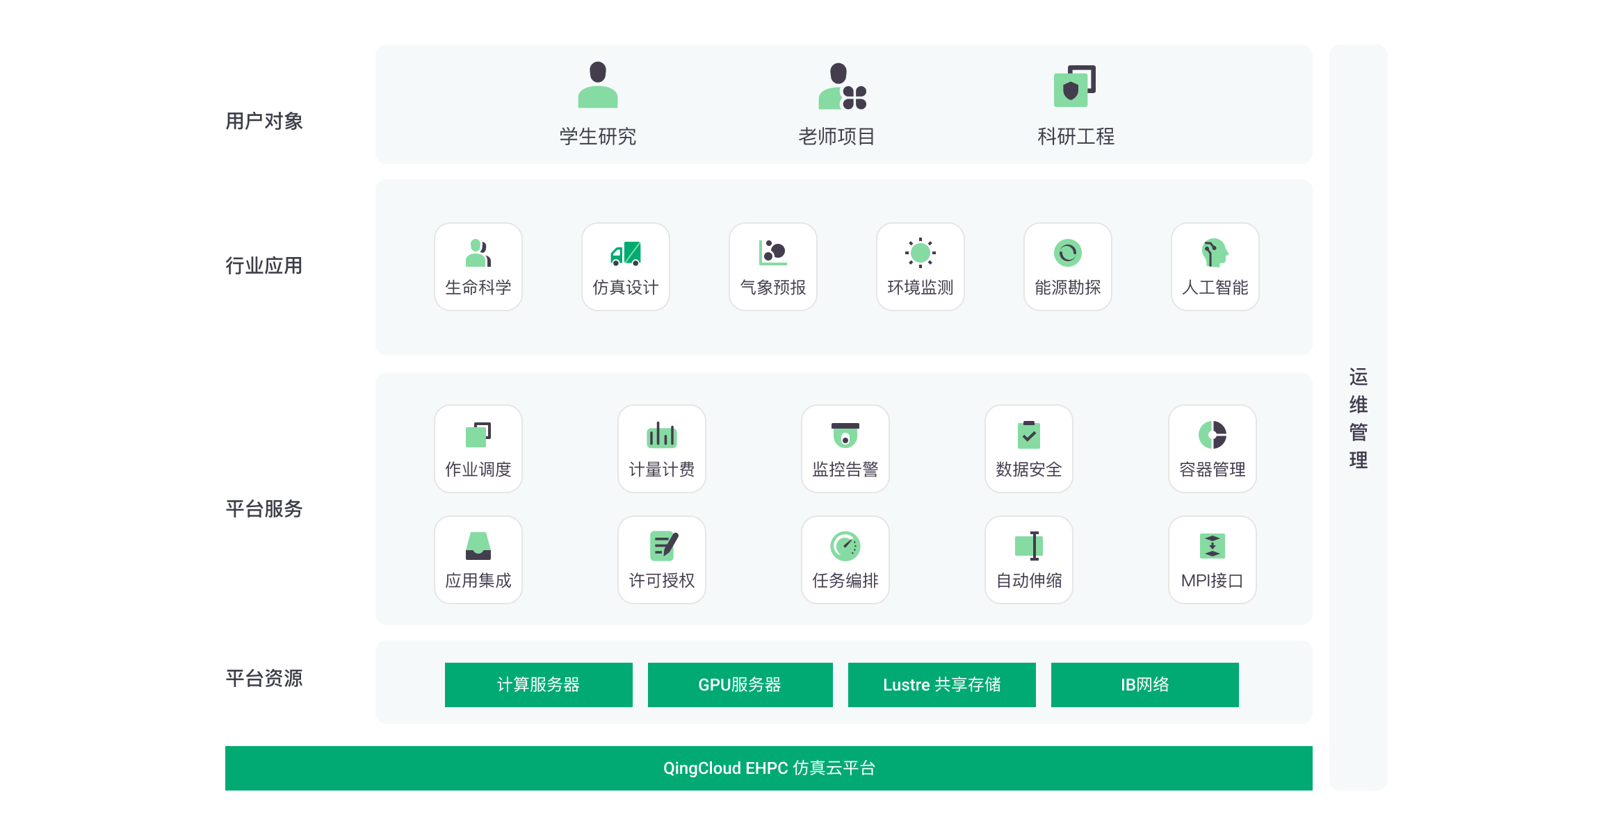Viewport: 1613px width, 835px height.
Task: Click the 平台服务 row label
Action: 264,509
